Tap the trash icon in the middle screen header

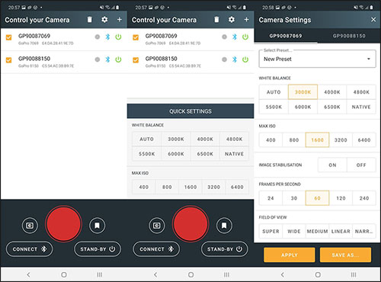[x=216, y=20]
